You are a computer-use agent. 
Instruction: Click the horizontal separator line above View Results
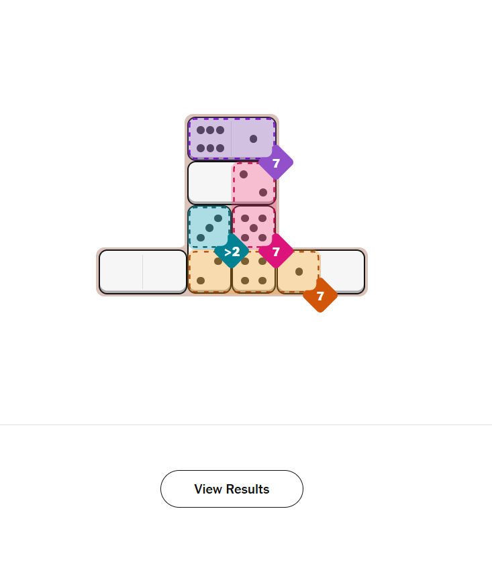pos(246,424)
